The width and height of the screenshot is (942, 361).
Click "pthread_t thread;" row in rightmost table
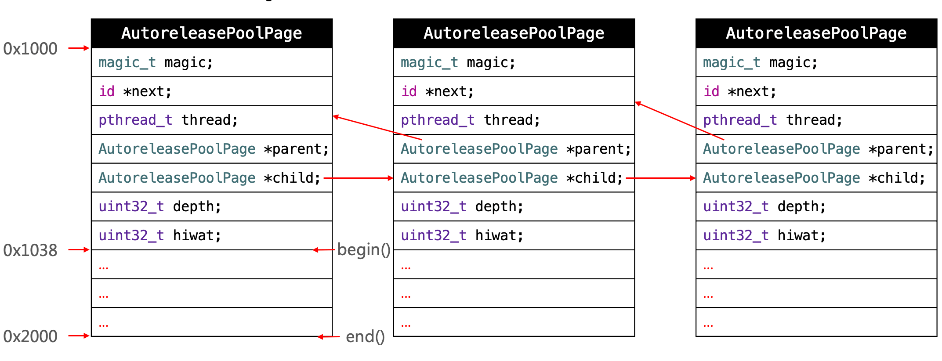point(816,120)
